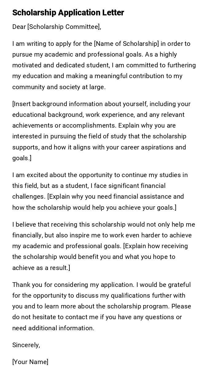Click the words "achieve as a result.]"
This screenshot has width=215, height=381.
coord(41,268)
